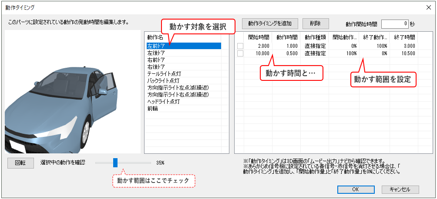The width and height of the screenshot is (437, 199).
Task: Select 右前ドア in the motion list
Action: [156, 60]
